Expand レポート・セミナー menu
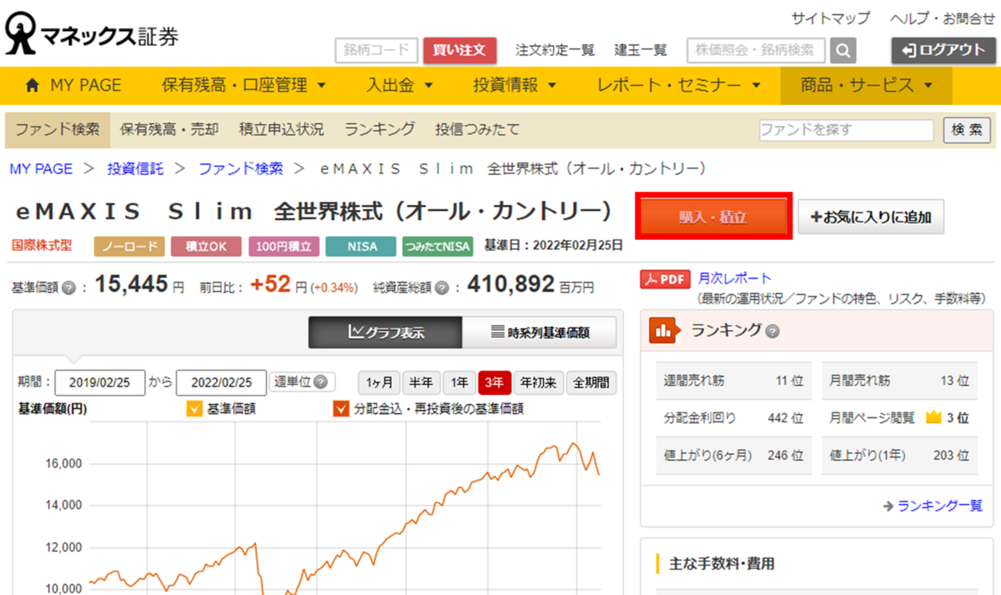The height and width of the screenshot is (595, 1001). coord(678,85)
